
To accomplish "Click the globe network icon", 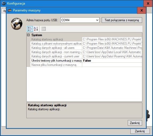I will 16,24.
